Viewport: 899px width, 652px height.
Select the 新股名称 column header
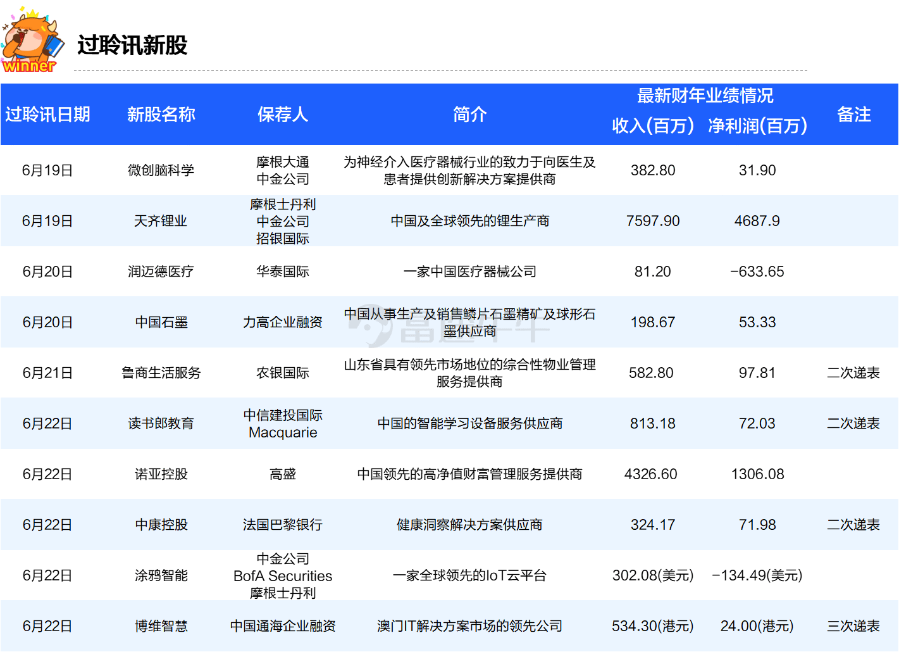tap(161, 115)
